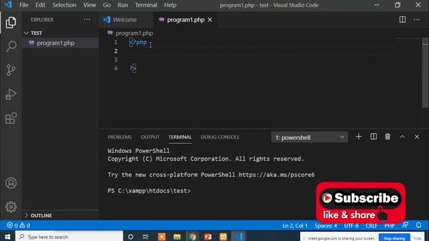Open Chrome from the taskbar
Screen dimensions: 429x241
(x=192, y=237)
